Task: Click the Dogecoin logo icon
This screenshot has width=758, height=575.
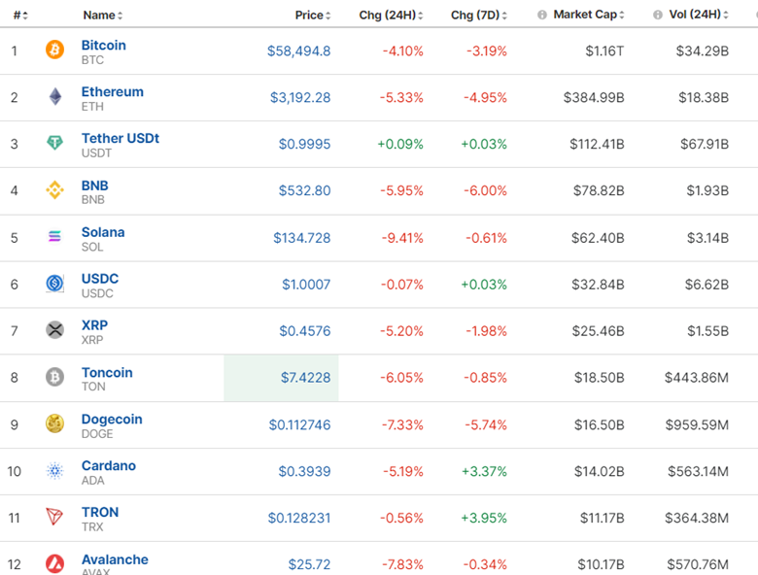Action: (54, 423)
